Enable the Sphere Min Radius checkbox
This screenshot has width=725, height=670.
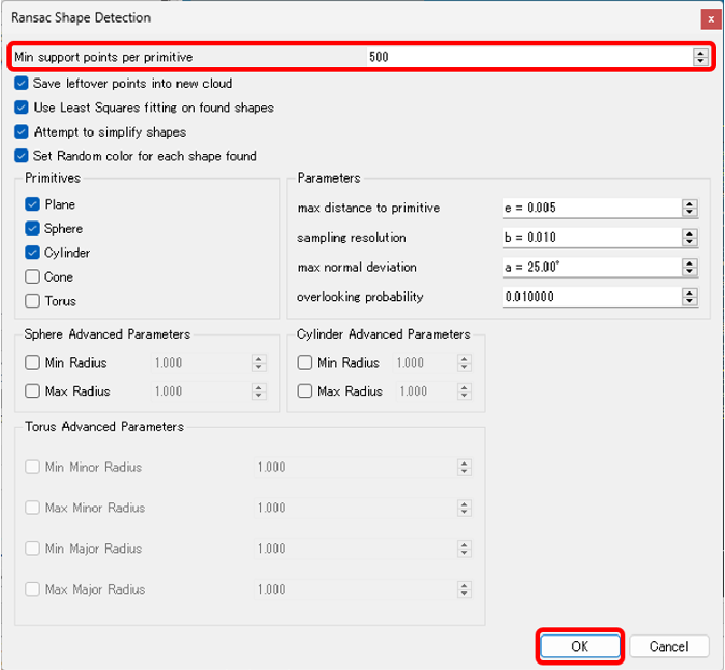[33, 363]
